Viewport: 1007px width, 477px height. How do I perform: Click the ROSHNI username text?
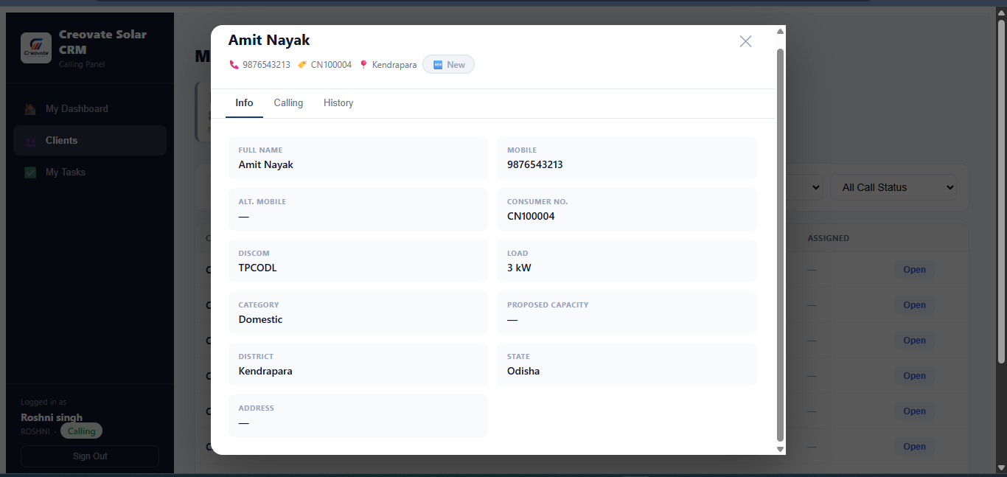tap(35, 431)
